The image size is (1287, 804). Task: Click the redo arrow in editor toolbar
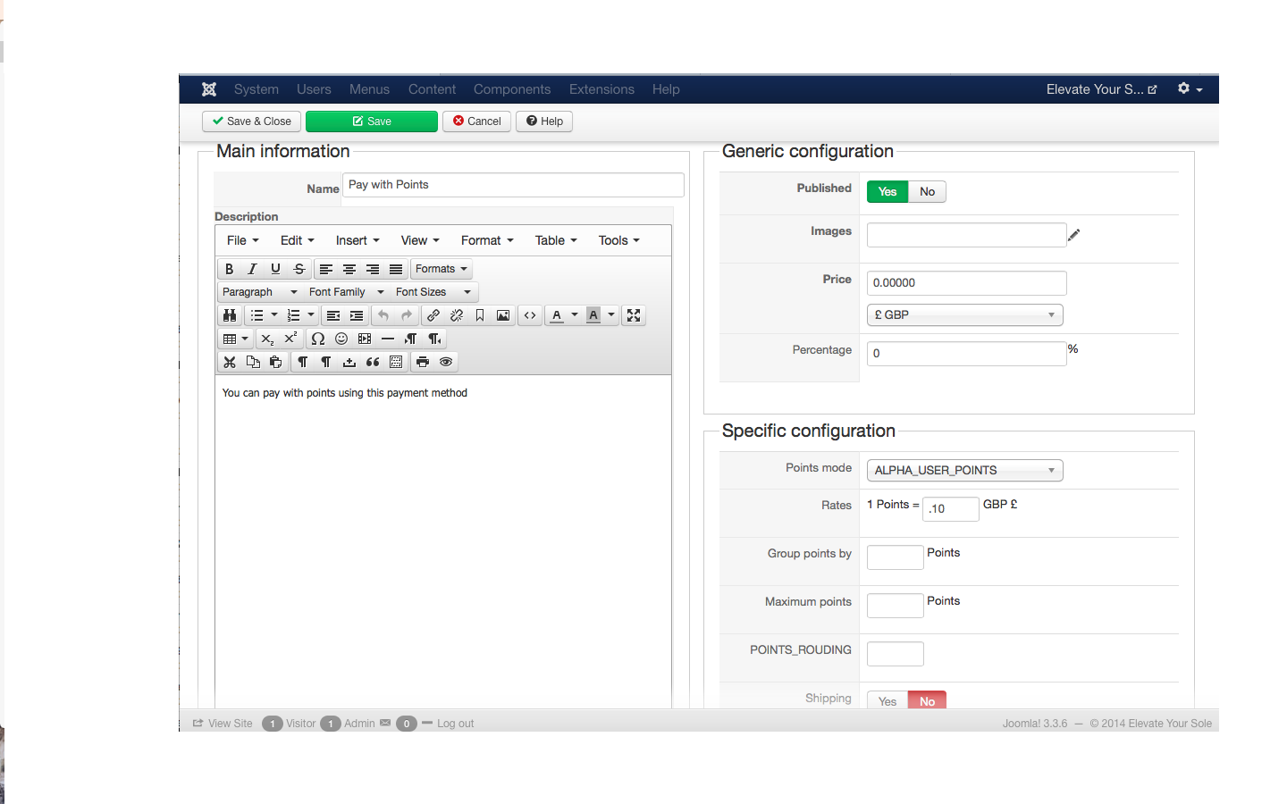tap(407, 315)
